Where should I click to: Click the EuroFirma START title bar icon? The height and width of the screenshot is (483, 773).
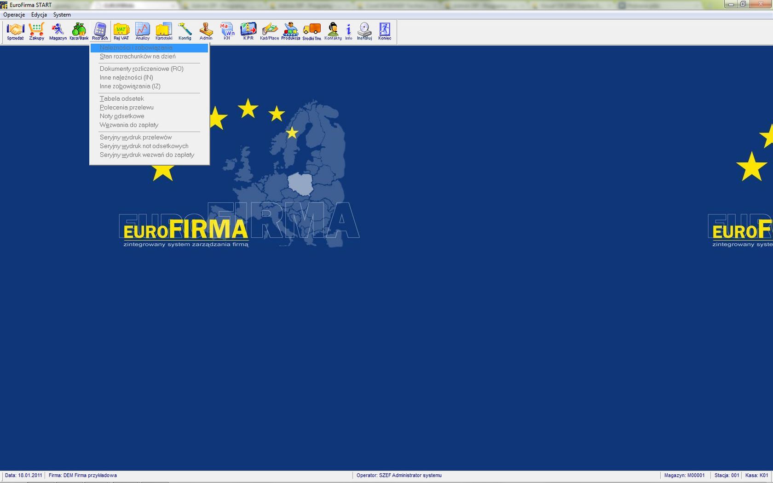4,5
